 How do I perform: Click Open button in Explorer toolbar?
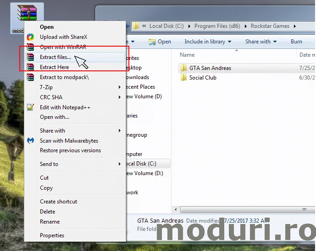[160, 42]
